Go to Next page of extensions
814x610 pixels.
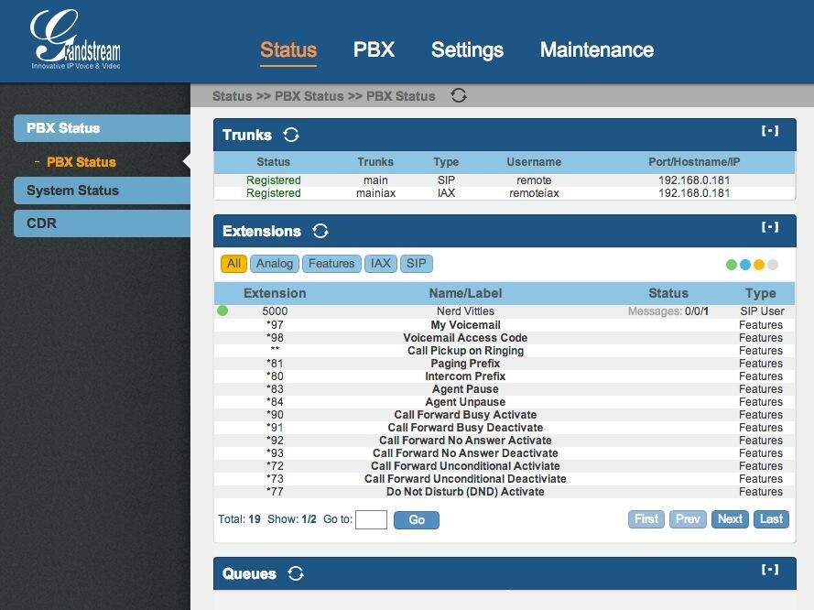point(730,519)
